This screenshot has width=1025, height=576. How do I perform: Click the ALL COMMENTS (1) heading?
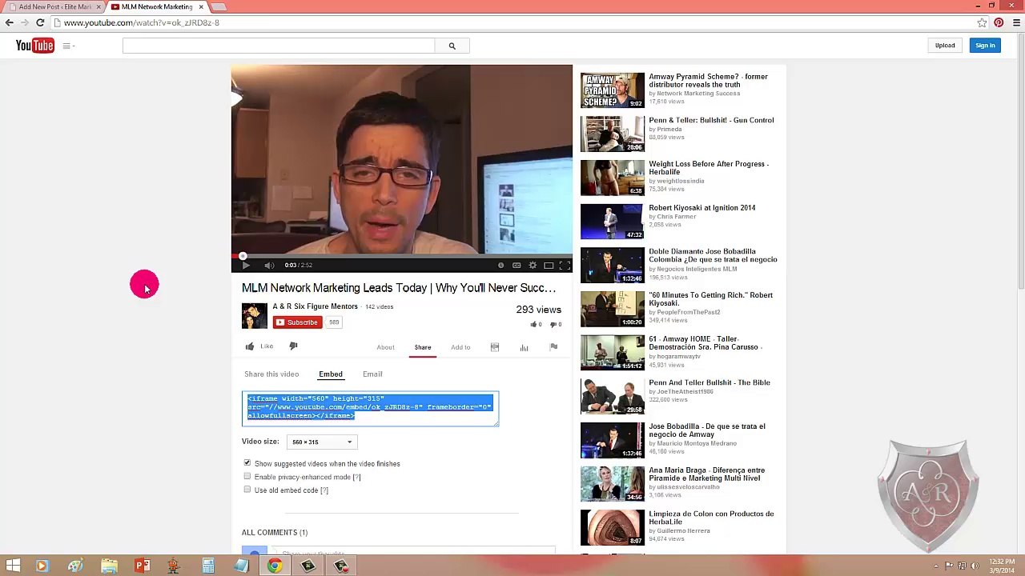pyautogui.click(x=275, y=532)
